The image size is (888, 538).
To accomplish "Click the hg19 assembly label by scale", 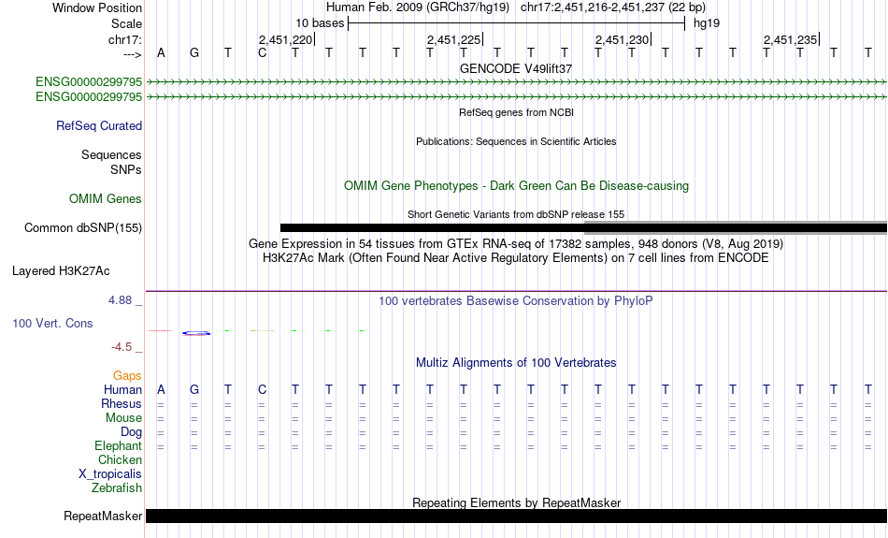I will 707,23.
